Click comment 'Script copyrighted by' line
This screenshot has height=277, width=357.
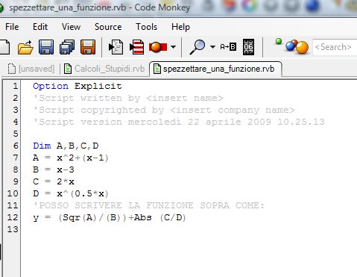coord(164,110)
